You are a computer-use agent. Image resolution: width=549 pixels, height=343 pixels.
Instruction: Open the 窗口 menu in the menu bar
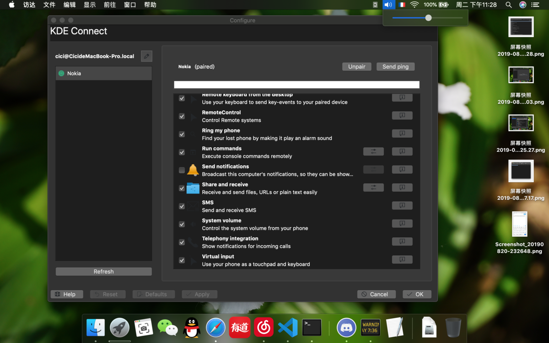(130, 5)
